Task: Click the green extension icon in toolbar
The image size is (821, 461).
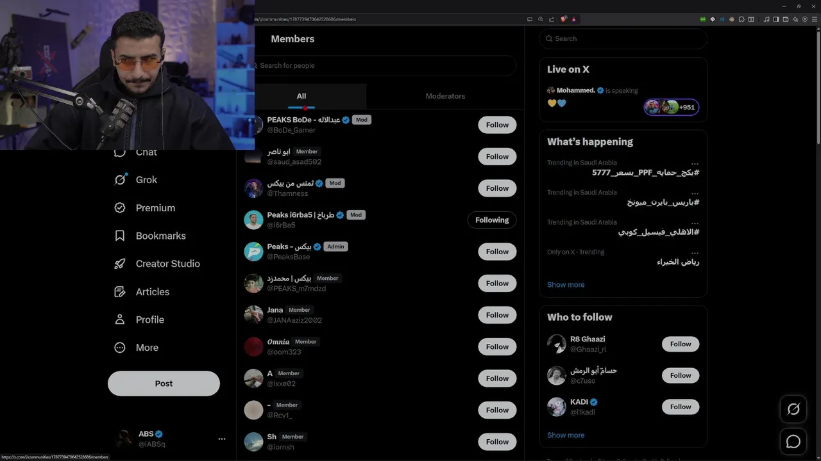Action: click(703, 19)
